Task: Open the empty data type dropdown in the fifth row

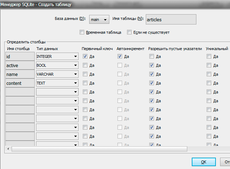Action: [x=75, y=92]
